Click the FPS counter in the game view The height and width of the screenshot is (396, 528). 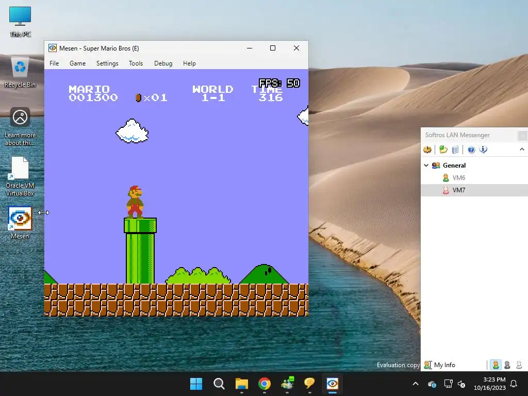tap(279, 83)
